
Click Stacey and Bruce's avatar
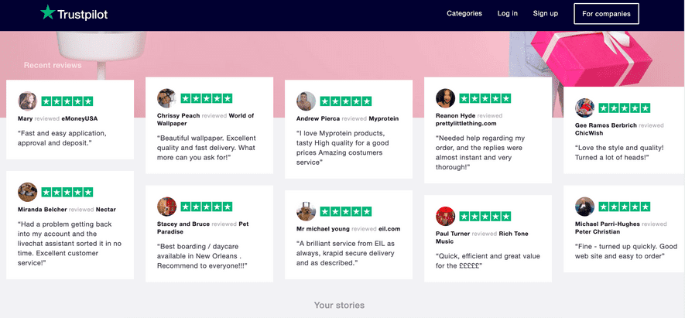(167, 207)
